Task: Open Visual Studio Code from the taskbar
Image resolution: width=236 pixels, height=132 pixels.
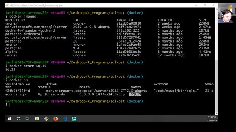Action: tap(65, 119)
